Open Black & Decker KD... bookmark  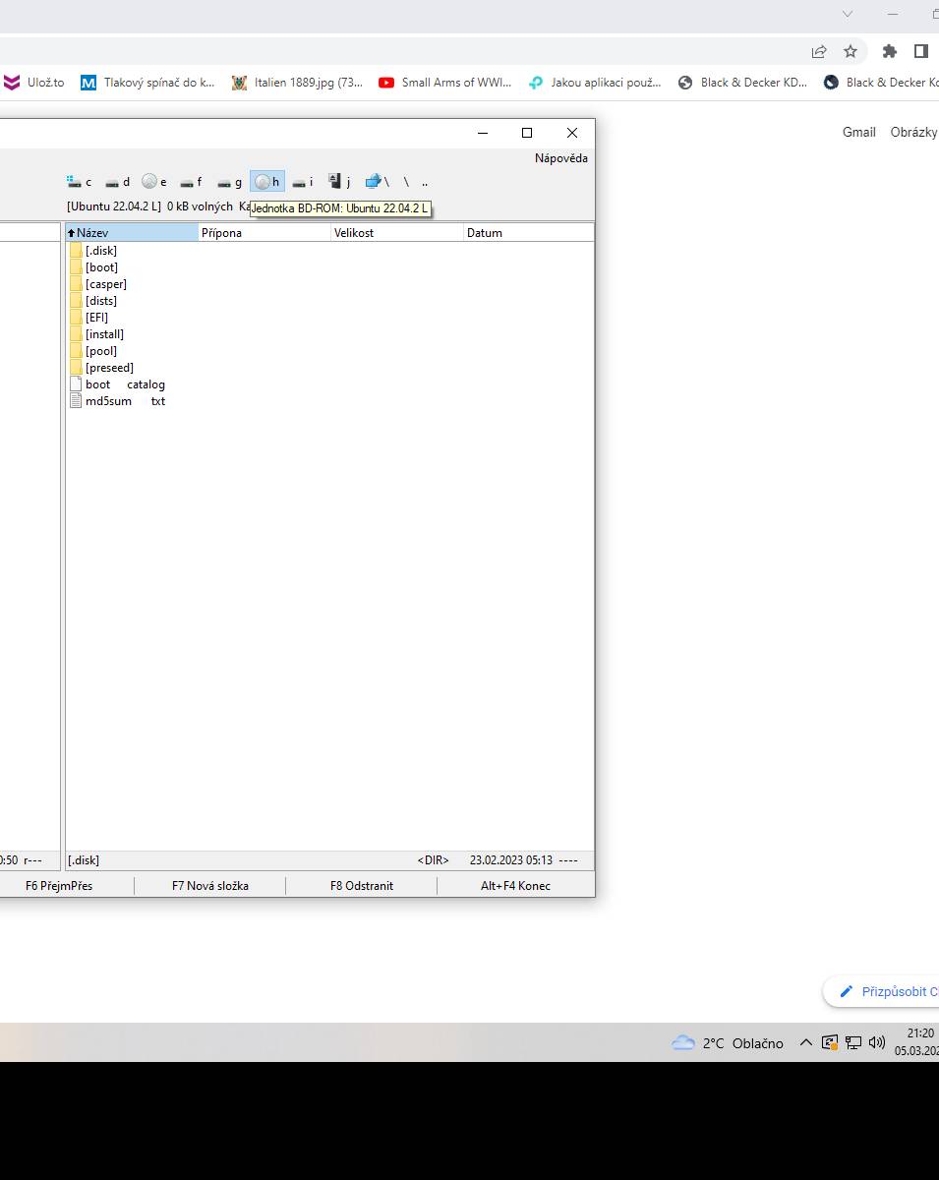click(x=742, y=83)
